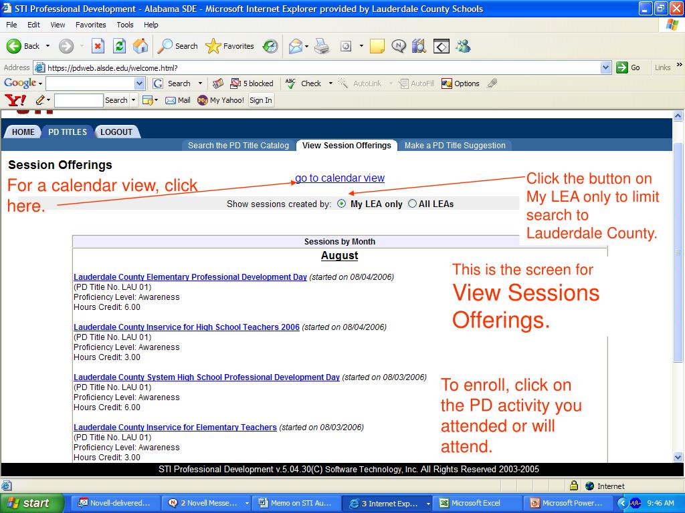Viewport: 685px width, 513px height.
Task: Expand the Google Search button dropdown arrow
Action: point(200,83)
